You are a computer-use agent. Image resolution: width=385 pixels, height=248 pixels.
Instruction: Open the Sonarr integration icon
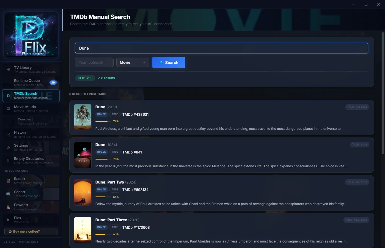coord(8,194)
